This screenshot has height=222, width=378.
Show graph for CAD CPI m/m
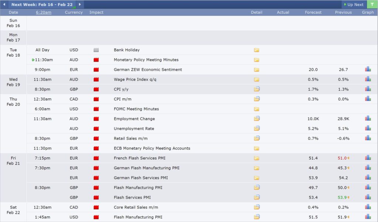[368, 99]
